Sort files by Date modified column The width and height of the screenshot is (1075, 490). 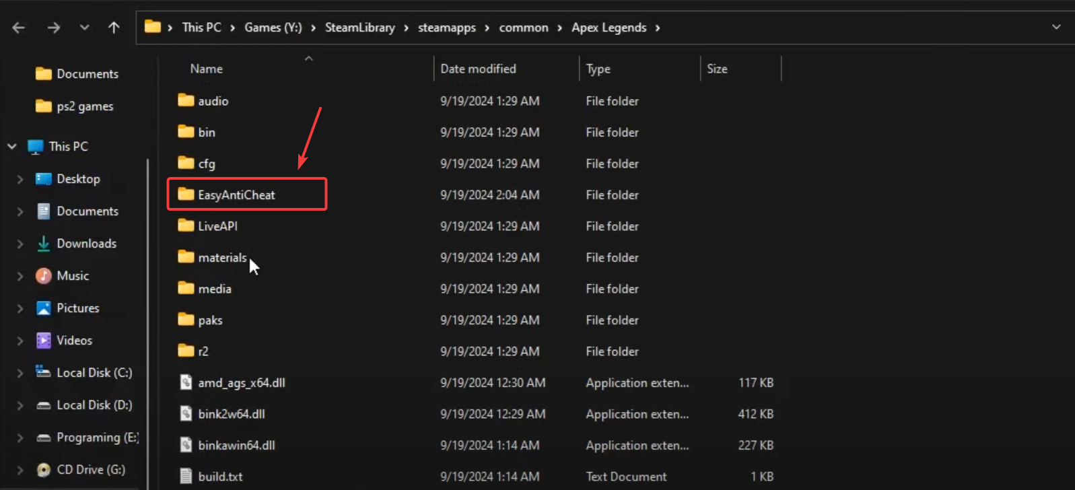(478, 69)
